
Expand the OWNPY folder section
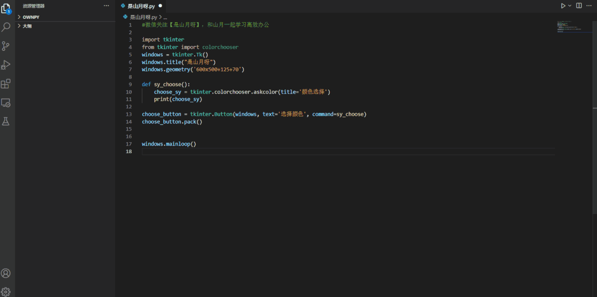click(x=65, y=17)
